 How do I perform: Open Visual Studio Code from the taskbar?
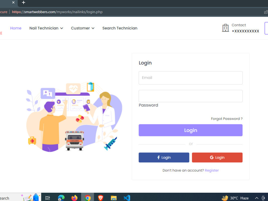point(127,198)
